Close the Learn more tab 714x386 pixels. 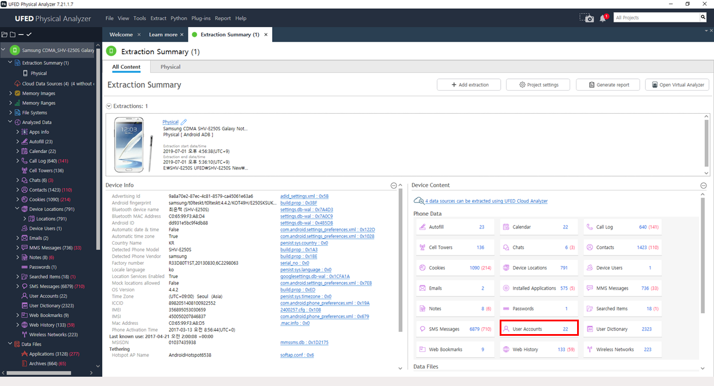(182, 35)
